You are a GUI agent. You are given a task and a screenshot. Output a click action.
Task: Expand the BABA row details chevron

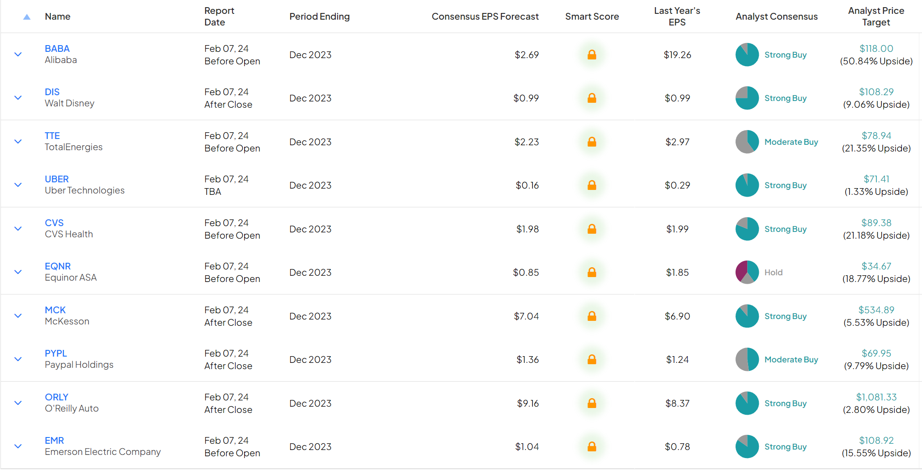[18, 55]
